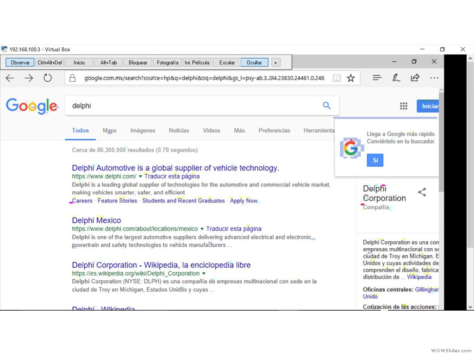474x355 pixels.
Task: Open Delphi Corporation Wikipedia enciclopedia libre result
Action: (x=162, y=265)
